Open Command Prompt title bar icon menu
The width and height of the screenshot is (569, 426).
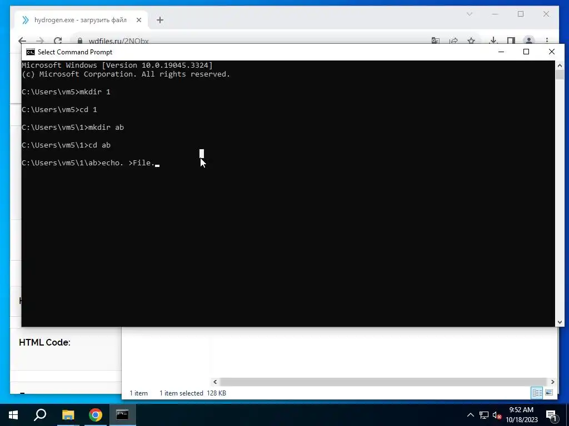[31, 52]
